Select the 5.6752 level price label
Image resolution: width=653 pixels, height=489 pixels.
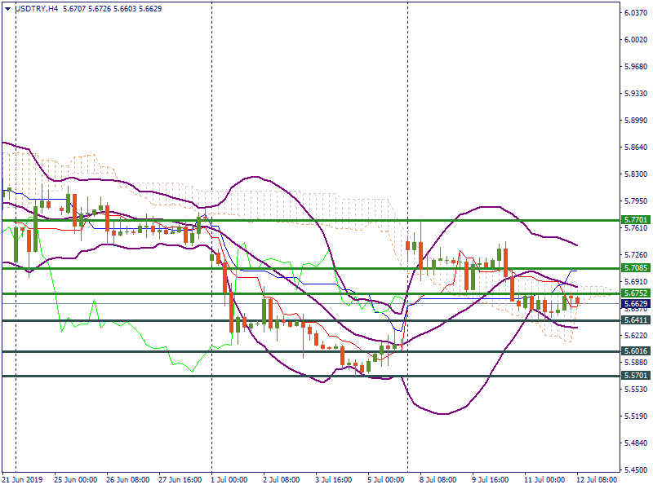point(635,293)
